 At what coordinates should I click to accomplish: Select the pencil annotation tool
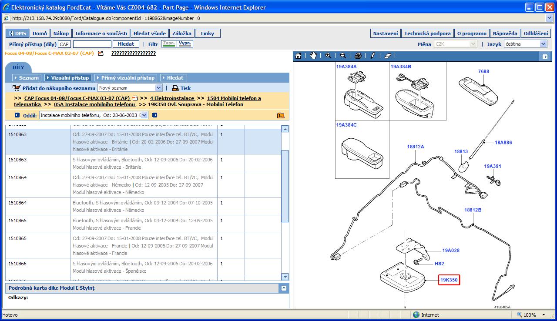(x=373, y=56)
